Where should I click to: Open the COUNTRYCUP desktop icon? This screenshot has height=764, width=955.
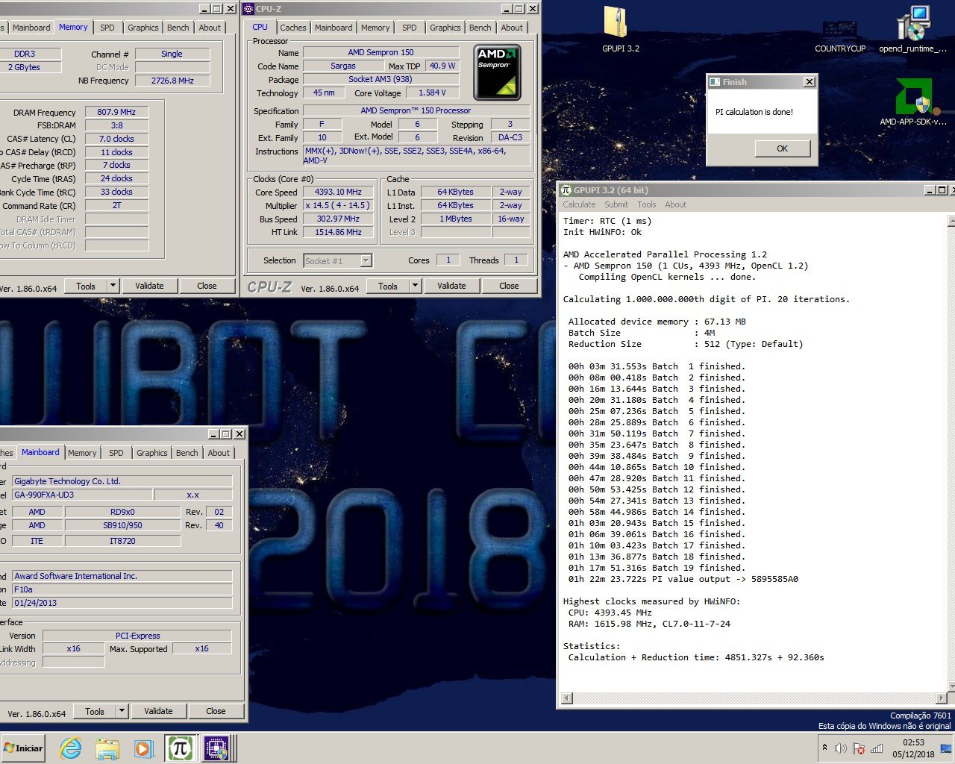coord(839,31)
